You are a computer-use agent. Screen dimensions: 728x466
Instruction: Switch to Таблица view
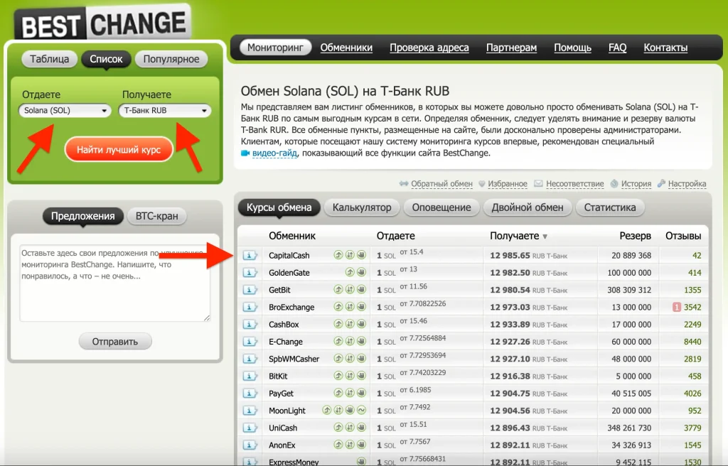(x=49, y=59)
